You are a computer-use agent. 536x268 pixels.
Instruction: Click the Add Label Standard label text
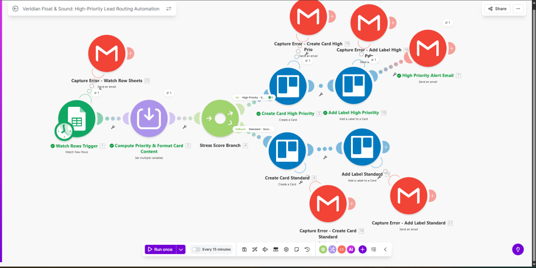tap(362, 174)
